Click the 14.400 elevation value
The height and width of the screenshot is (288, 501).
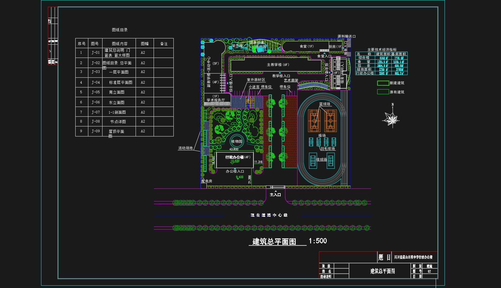(235, 161)
